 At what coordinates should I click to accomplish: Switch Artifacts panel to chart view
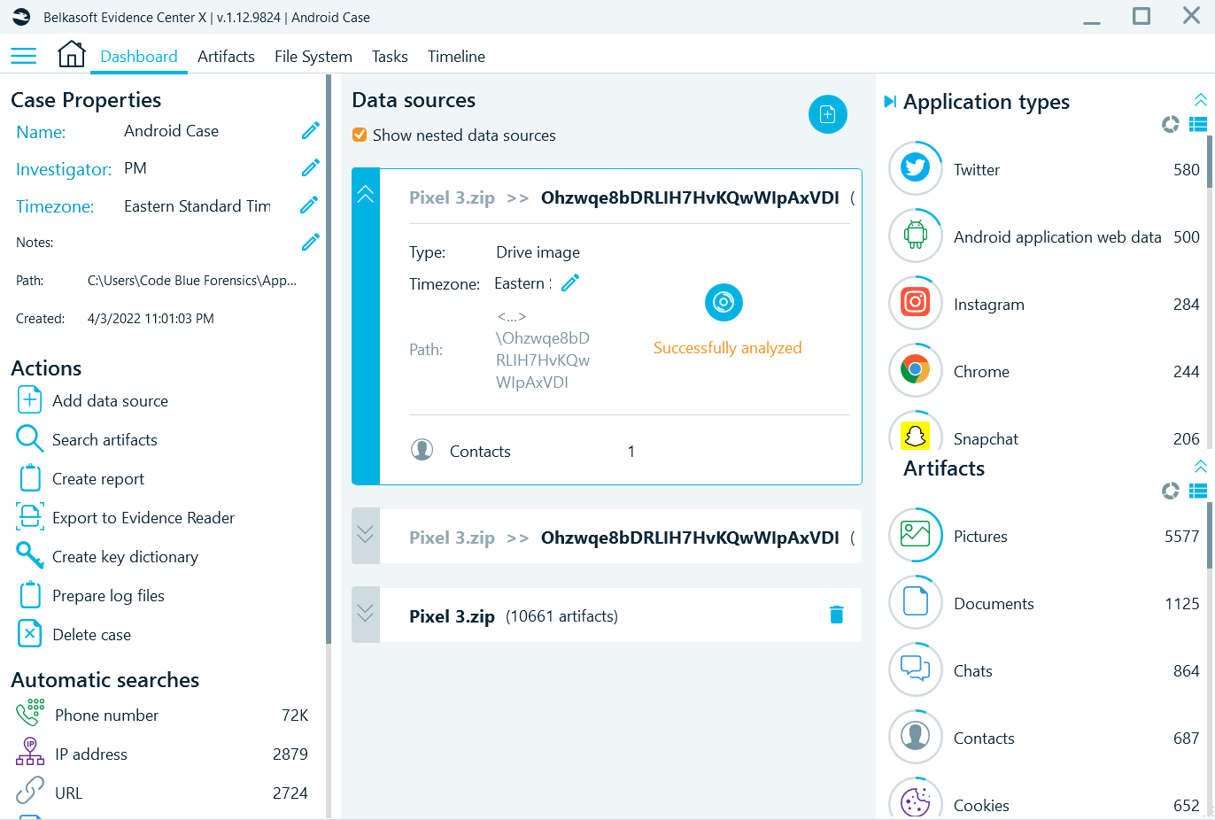tap(1171, 491)
